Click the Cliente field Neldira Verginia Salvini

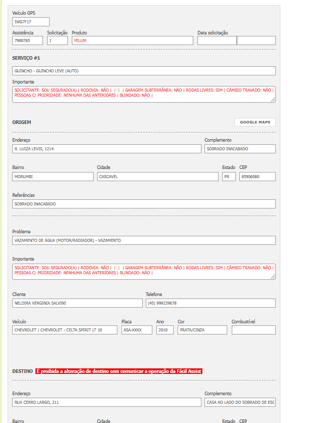click(x=77, y=303)
